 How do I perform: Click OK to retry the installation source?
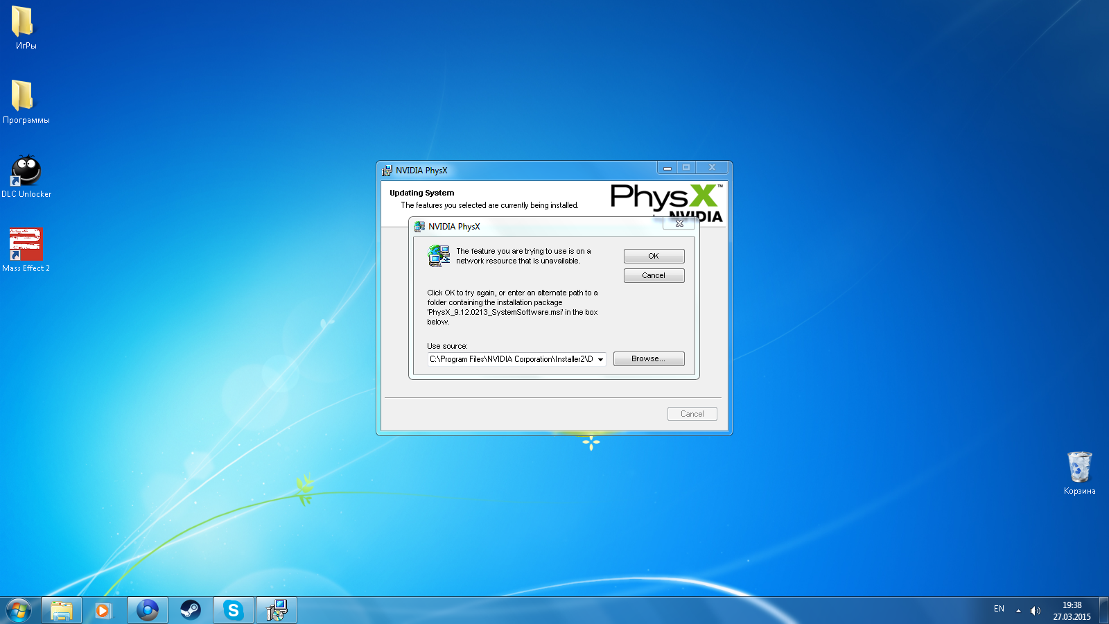click(654, 256)
